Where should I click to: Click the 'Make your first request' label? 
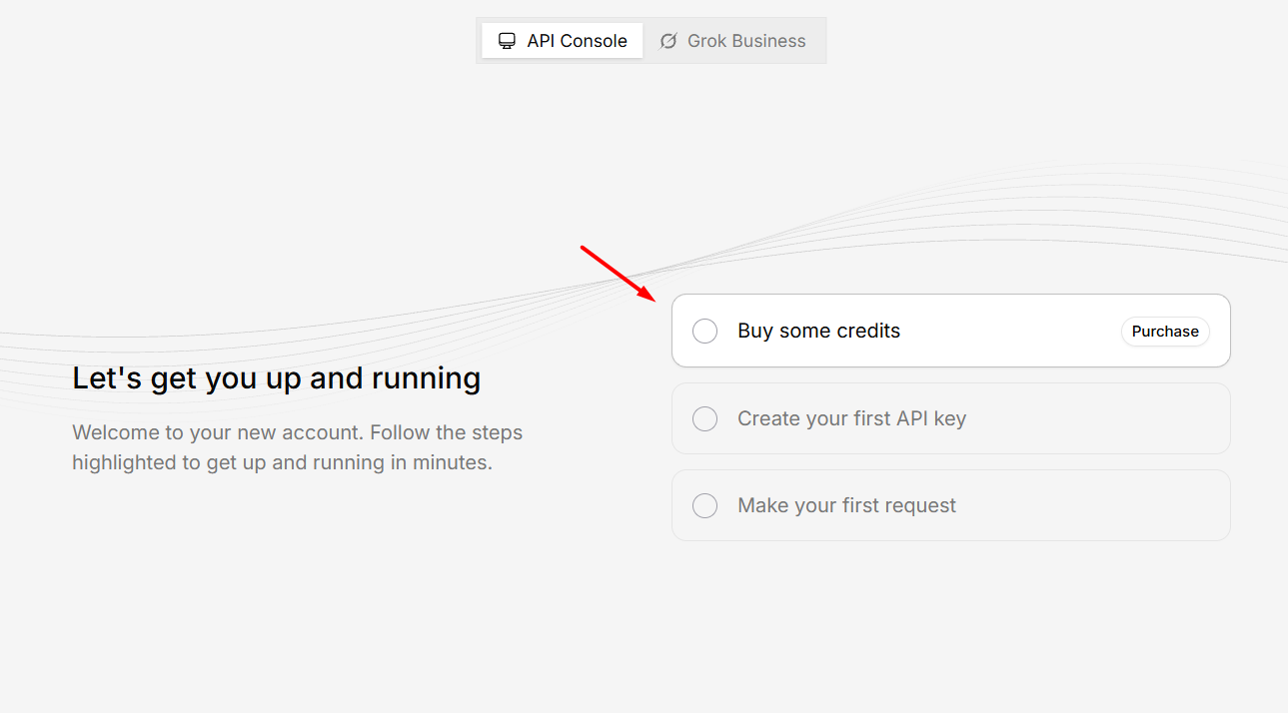[x=846, y=505]
